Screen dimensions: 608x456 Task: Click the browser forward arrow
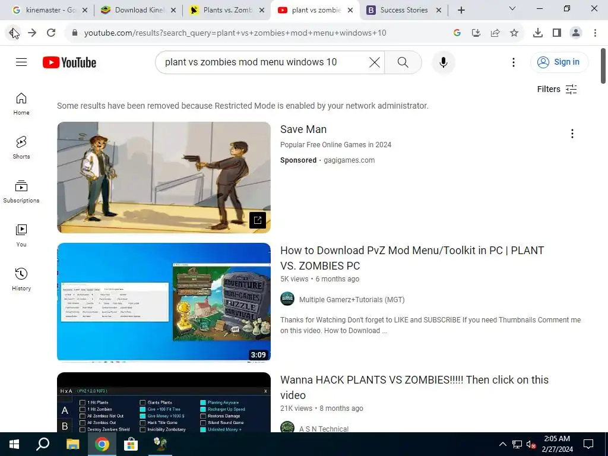32,33
